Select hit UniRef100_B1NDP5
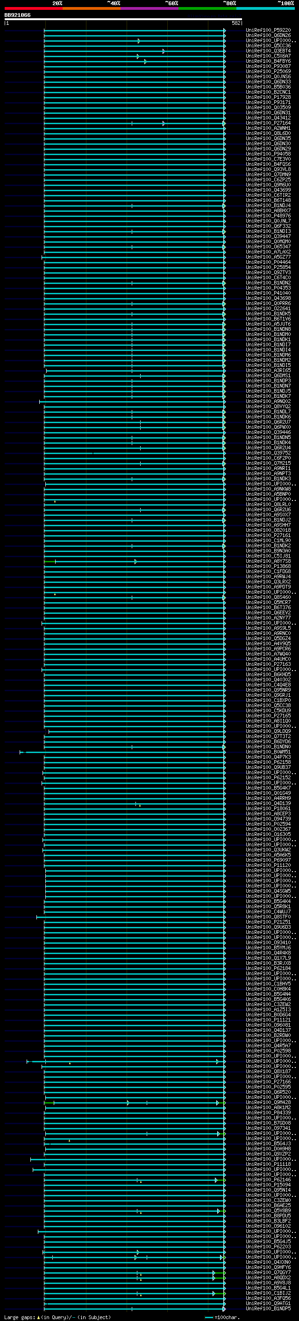 tap(268, 1308)
